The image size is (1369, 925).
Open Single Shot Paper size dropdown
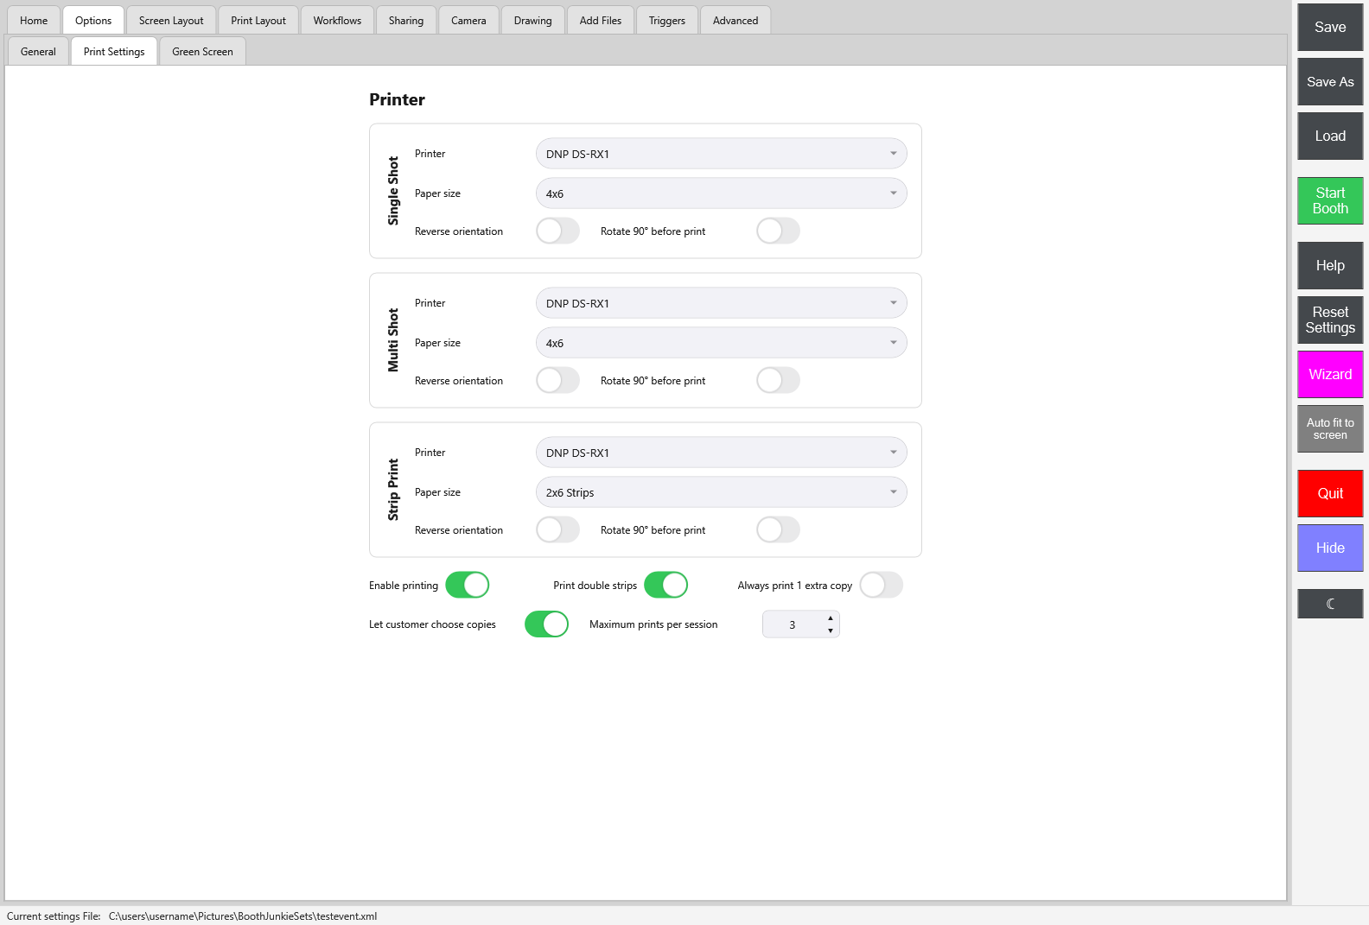722,193
